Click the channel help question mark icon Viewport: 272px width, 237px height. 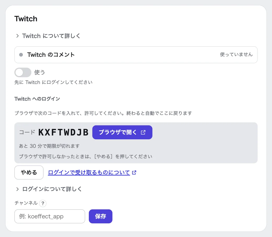click(43, 203)
